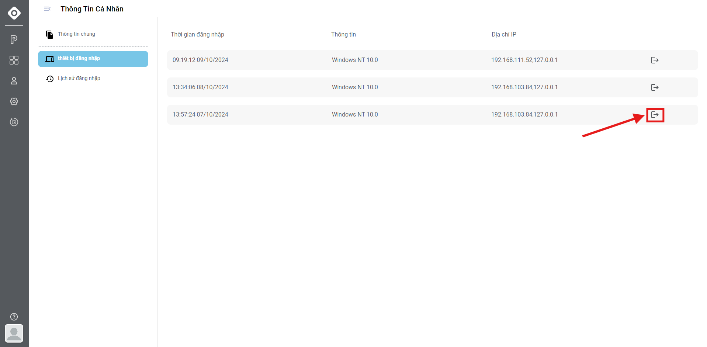
Task: Click the Thông tin chung document icon
Action: (49, 34)
